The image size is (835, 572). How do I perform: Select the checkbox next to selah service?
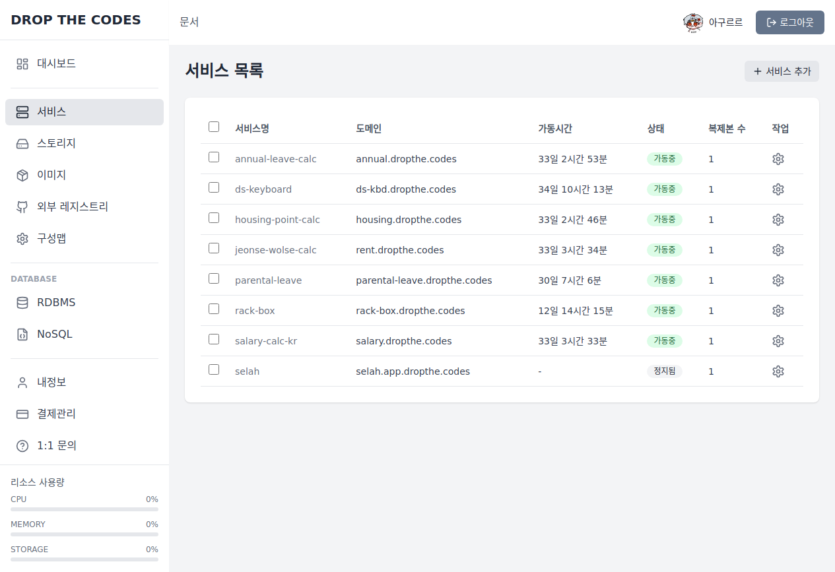(213, 369)
